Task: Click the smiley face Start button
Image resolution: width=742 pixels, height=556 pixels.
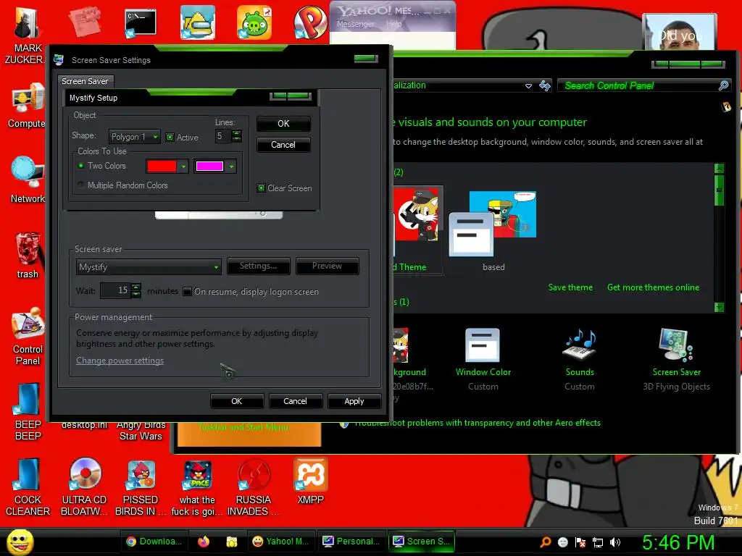Action: (20, 542)
